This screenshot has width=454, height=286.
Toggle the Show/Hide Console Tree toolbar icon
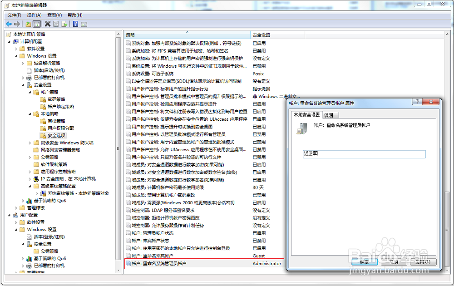(x=37, y=24)
